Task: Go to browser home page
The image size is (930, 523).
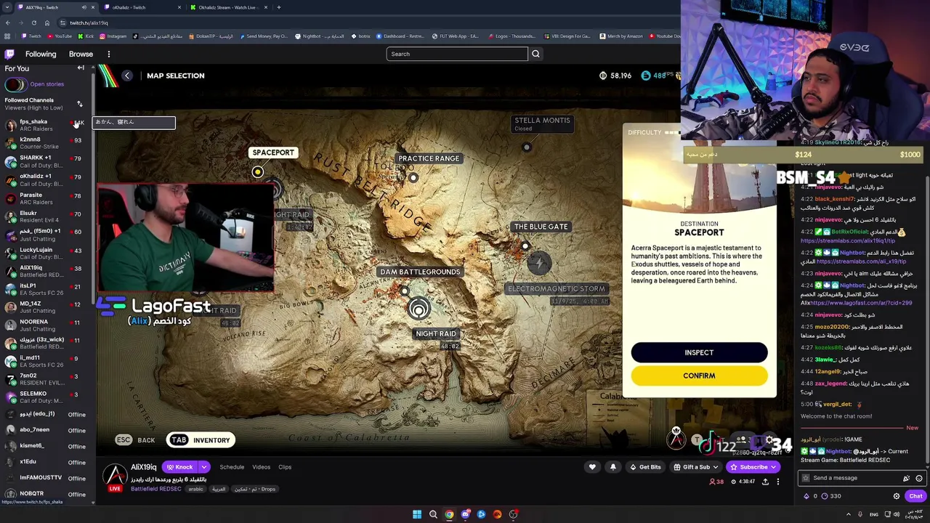Action: click(46, 23)
